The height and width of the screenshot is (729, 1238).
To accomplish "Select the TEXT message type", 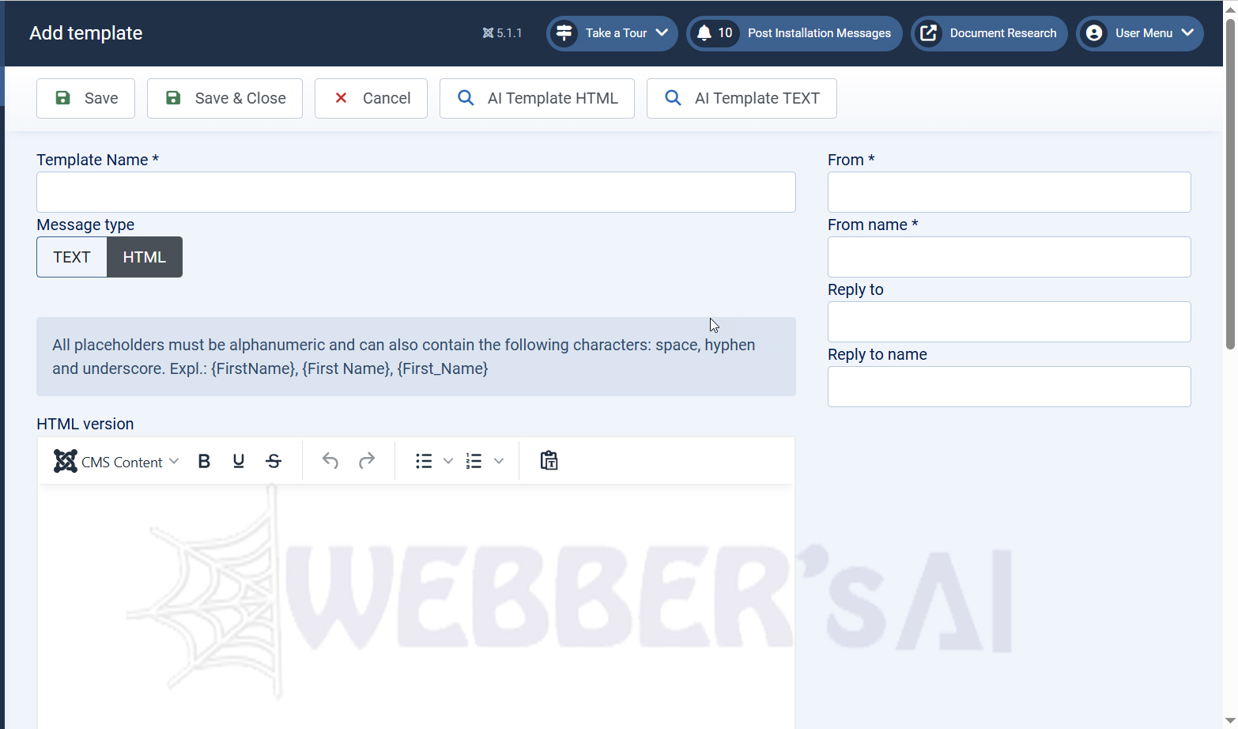I will (72, 257).
